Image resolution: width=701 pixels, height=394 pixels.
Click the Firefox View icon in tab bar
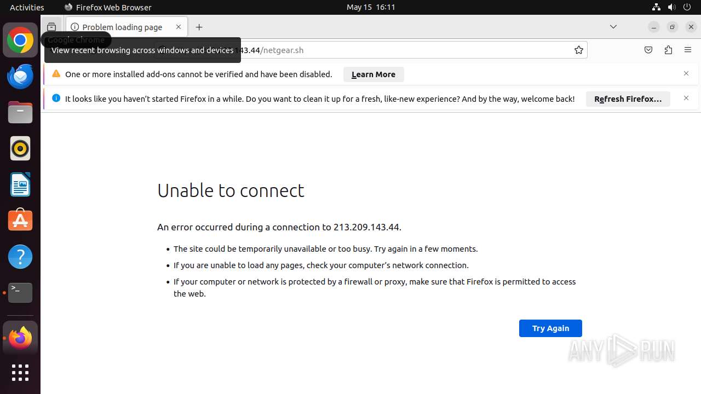pyautogui.click(x=51, y=27)
